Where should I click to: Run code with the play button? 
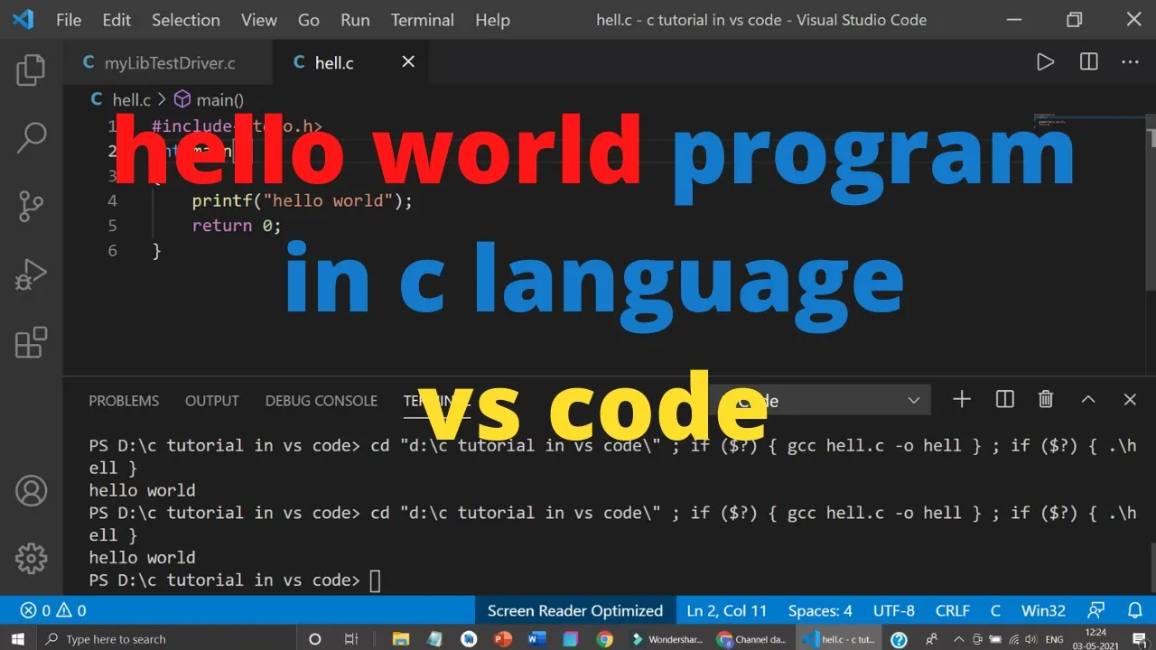point(1045,62)
